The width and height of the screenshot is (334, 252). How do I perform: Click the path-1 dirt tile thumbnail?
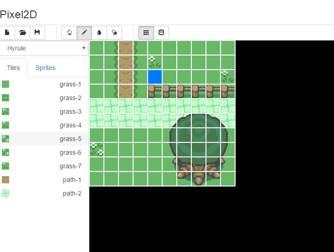pos(5,180)
